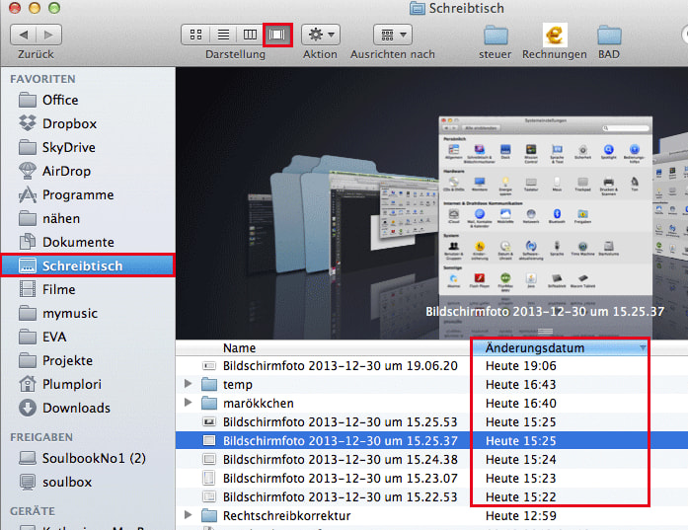Screen dimensions: 688x530
Task: Open Dokumente in the sidebar
Action: pos(88,242)
